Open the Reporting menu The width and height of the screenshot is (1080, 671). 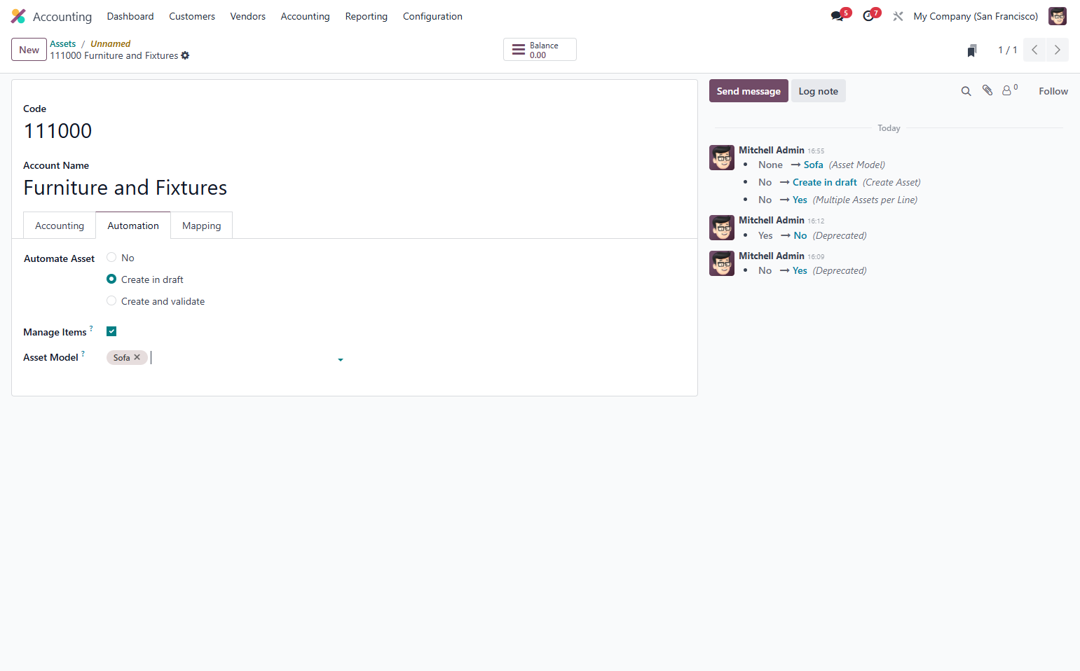coord(366,16)
